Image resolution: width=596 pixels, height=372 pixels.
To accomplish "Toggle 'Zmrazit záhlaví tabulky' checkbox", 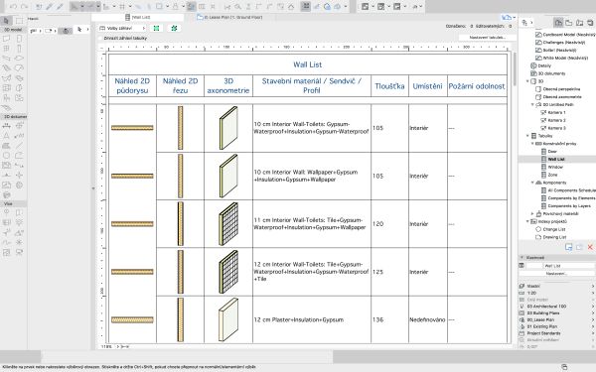I will pyautogui.click(x=100, y=38).
